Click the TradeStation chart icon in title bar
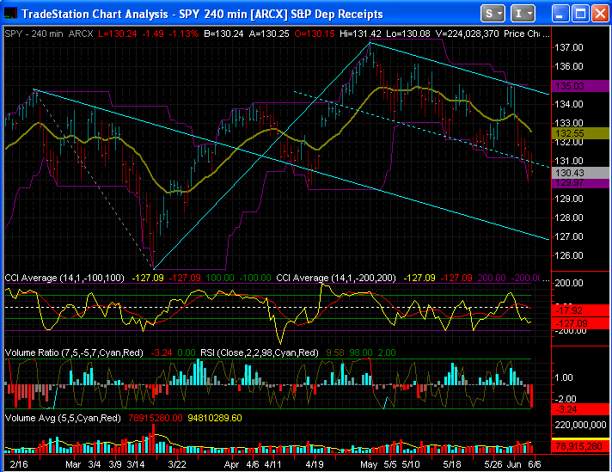 10,13
